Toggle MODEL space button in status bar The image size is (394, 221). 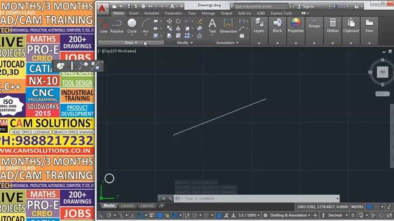click(357, 207)
